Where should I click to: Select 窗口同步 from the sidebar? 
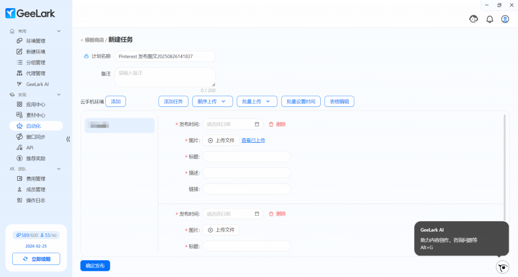35,137
